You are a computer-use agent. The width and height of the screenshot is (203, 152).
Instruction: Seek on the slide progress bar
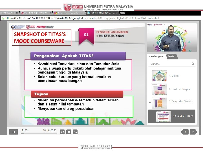[39, 133]
